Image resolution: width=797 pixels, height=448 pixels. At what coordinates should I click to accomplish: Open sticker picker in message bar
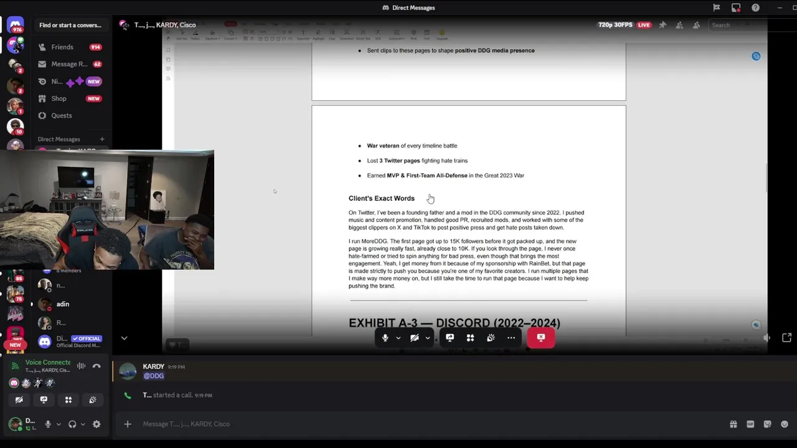(x=767, y=424)
